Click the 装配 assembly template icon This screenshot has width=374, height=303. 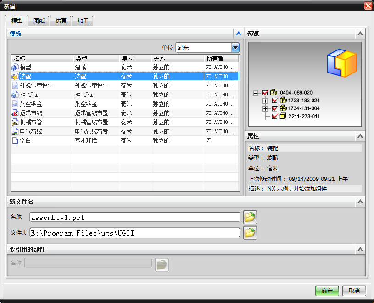pyautogui.click(x=15, y=76)
